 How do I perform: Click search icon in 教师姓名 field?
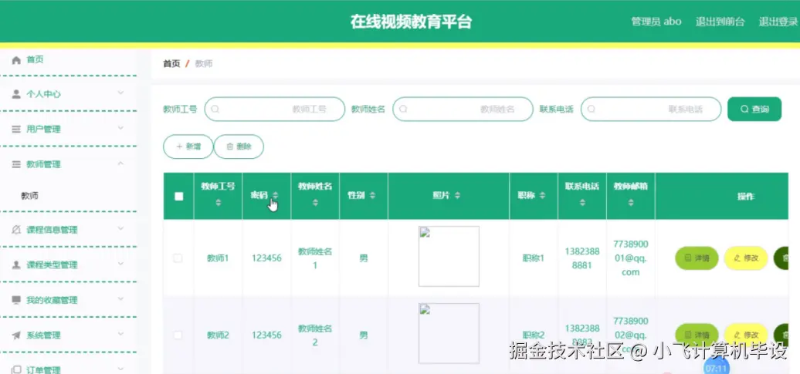point(403,109)
